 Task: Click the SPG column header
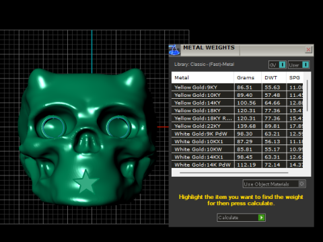[295, 77]
